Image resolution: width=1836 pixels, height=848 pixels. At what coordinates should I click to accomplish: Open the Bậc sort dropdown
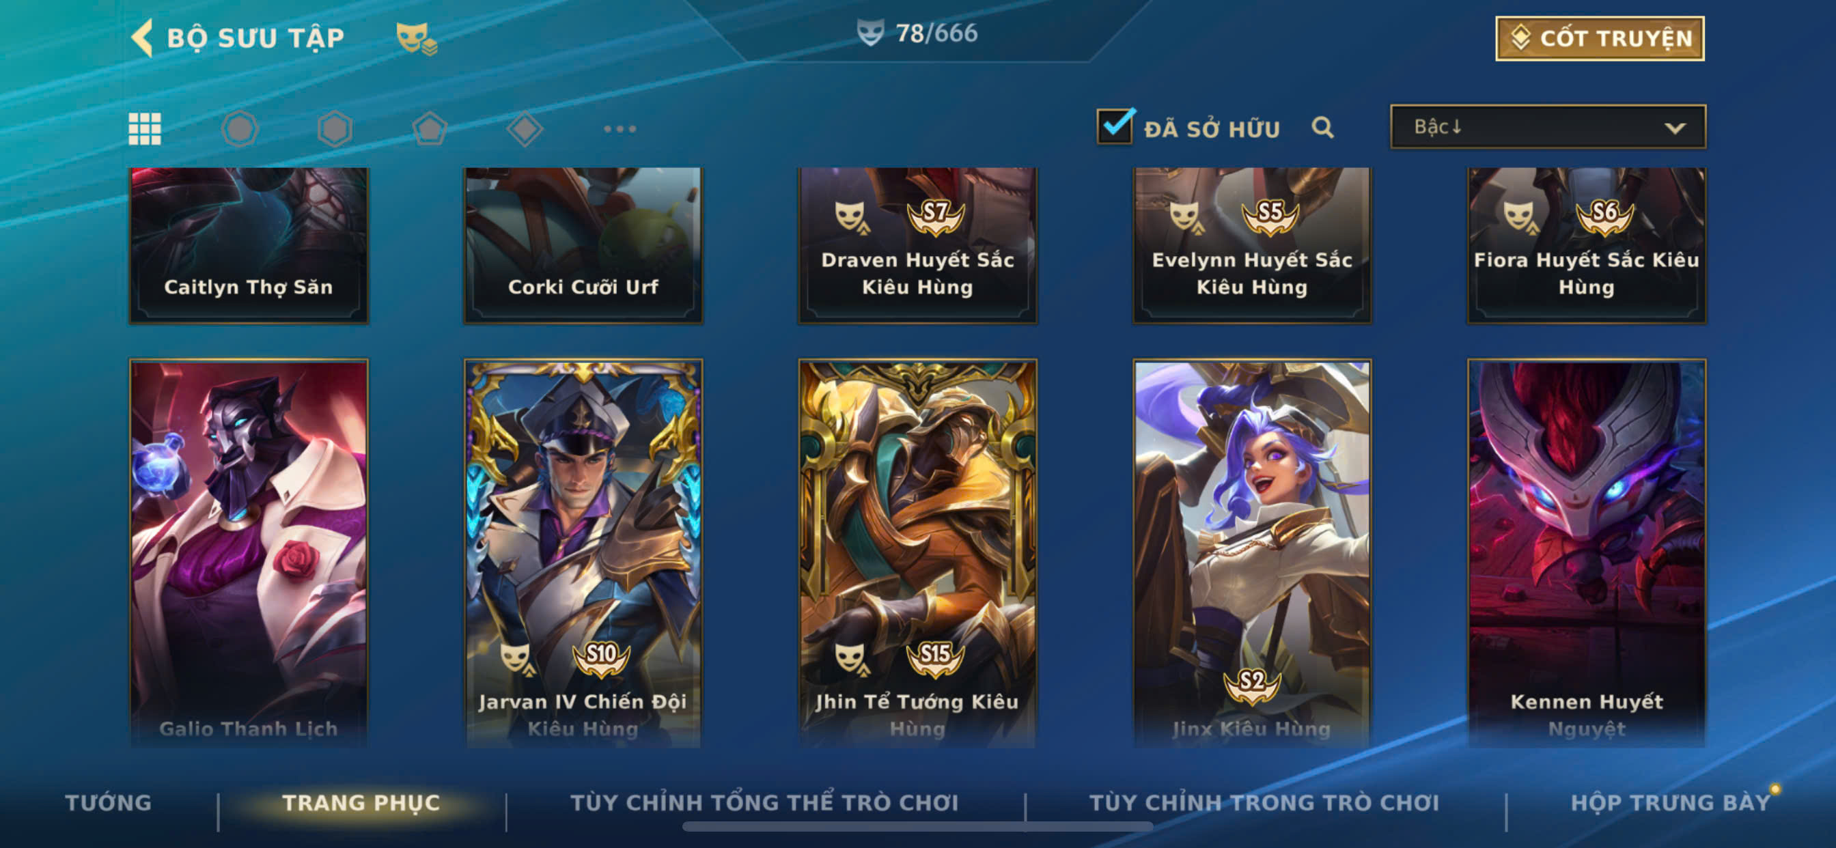click(x=1547, y=127)
